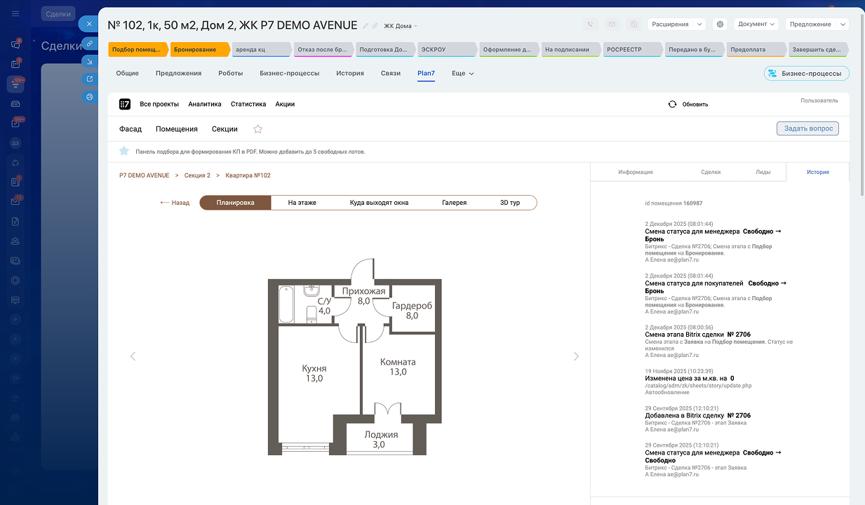
Task: Click the email envelope icon
Action: coord(612,24)
